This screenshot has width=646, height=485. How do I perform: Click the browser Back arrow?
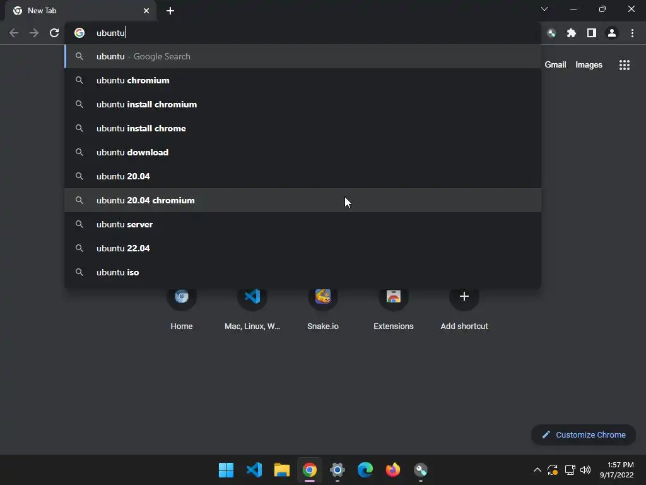(14, 33)
